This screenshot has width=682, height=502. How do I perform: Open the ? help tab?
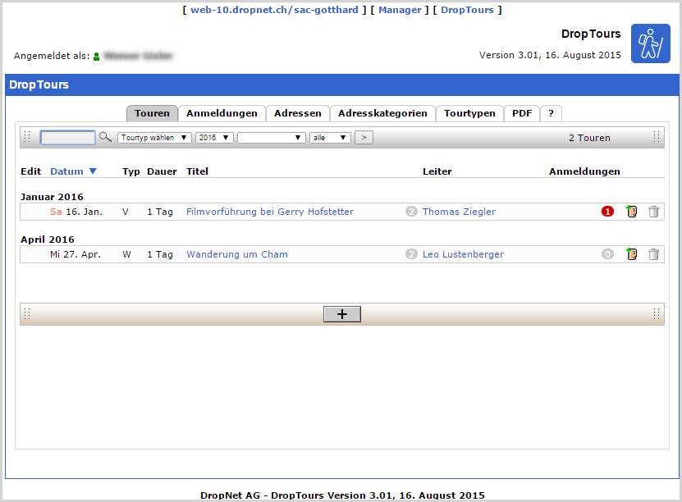pyautogui.click(x=551, y=113)
